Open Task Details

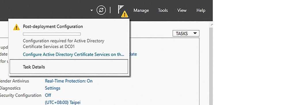pos(69,67)
